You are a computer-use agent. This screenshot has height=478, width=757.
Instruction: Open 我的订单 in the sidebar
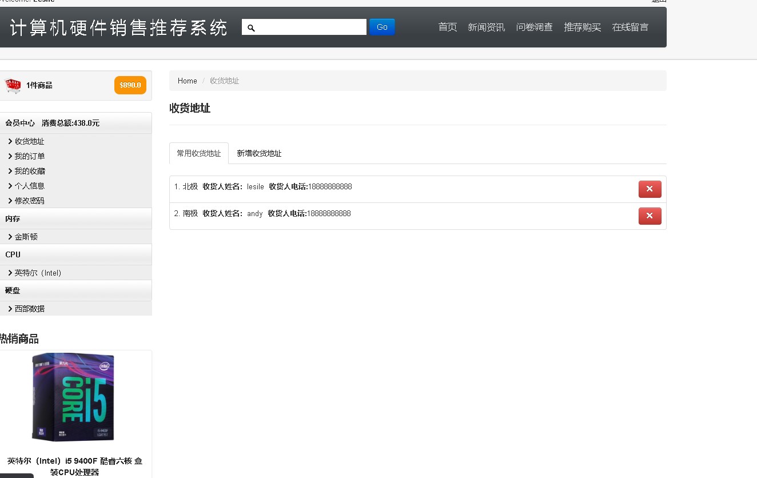tap(29, 156)
